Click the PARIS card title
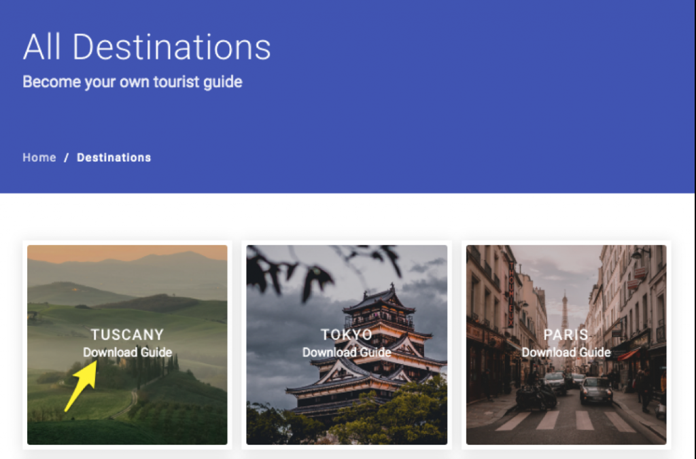The height and width of the screenshot is (459, 696). 566,335
